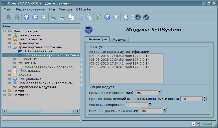This screenshot has height=128, width=218.
Task: Click the tree scrollbar left arrow
Action: pyautogui.click(x=4, y=111)
